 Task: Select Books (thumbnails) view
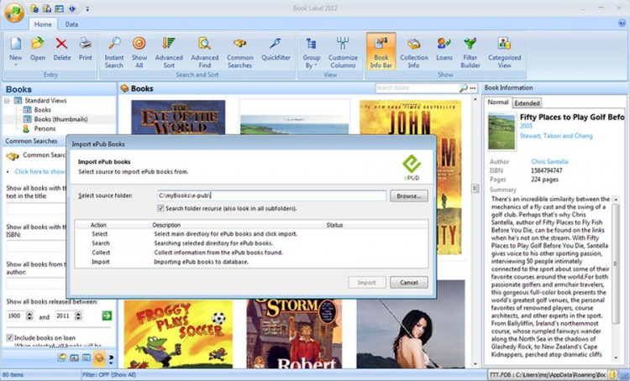pyautogui.click(x=60, y=119)
